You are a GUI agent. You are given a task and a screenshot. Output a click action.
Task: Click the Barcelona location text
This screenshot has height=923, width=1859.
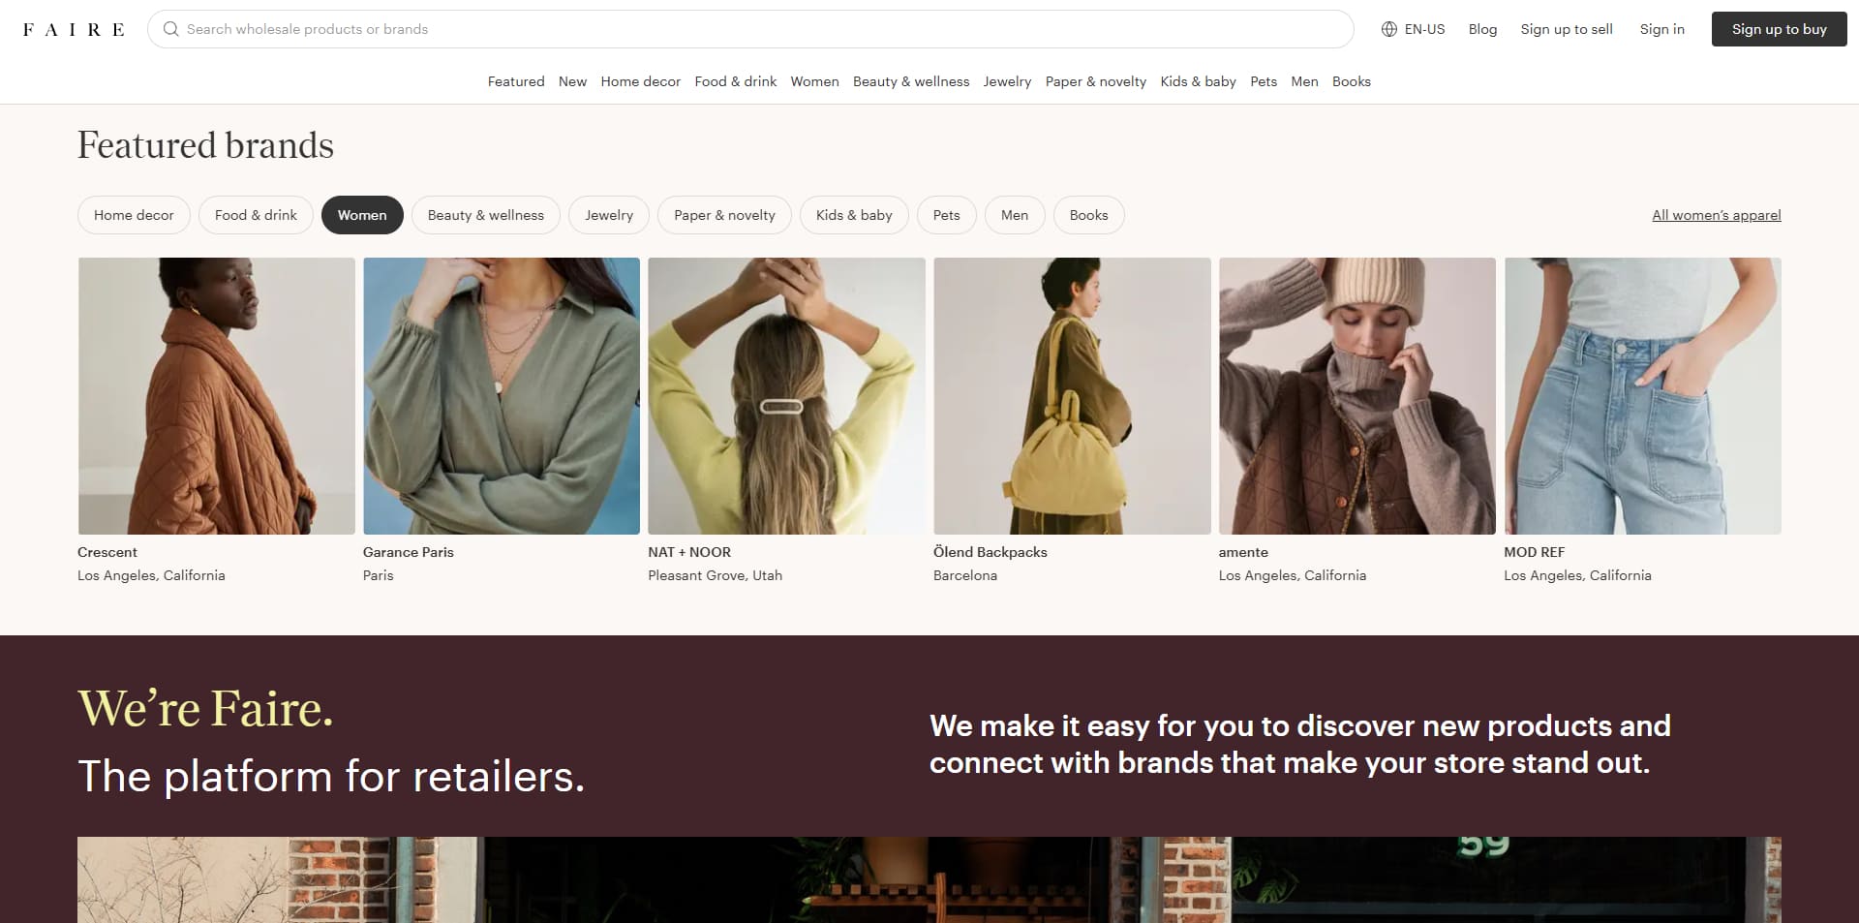(965, 575)
